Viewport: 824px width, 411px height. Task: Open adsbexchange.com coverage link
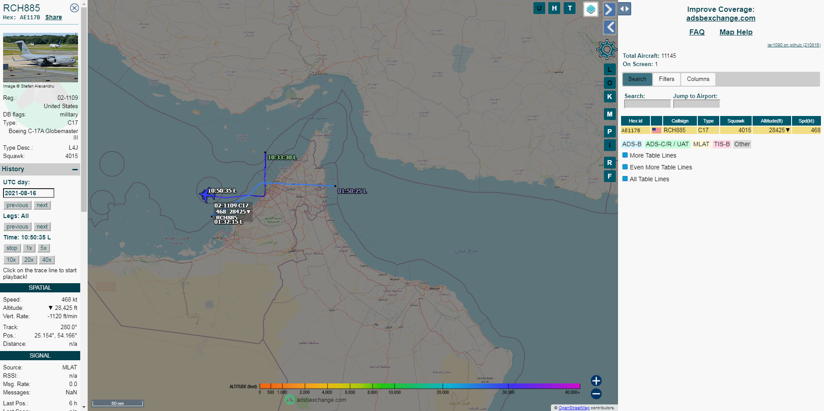click(x=721, y=18)
